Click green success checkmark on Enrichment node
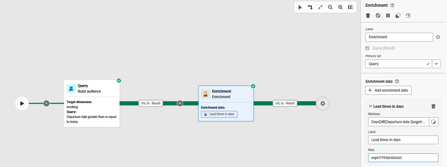The image size is (447, 167). click(253, 86)
